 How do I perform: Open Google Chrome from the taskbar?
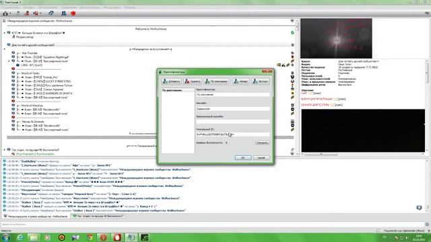[x=90, y=237]
